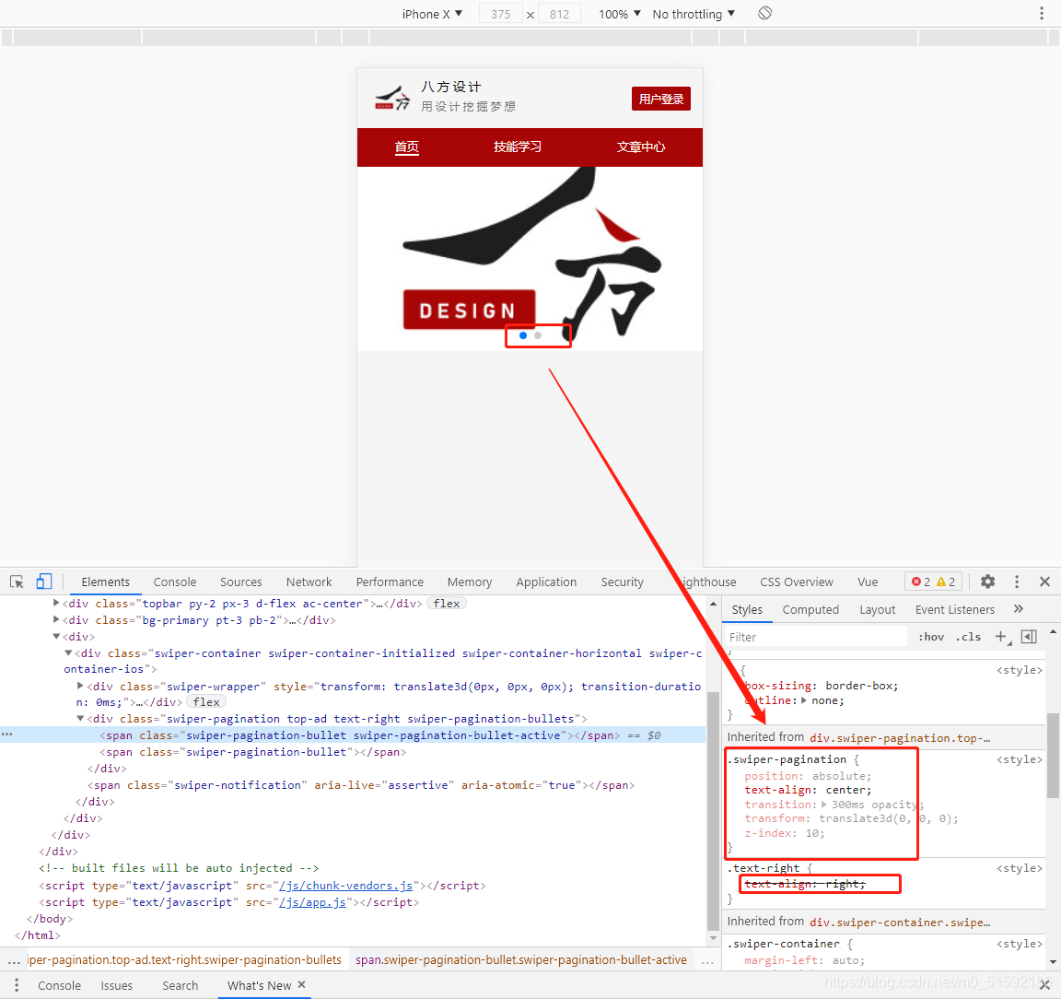Switch to the Computed styles tab

[810, 609]
